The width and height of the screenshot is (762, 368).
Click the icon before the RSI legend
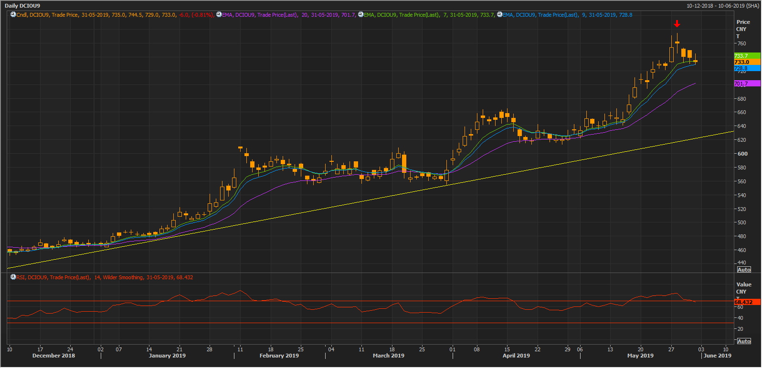tap(13, 277)
